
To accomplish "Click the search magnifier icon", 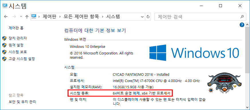I will pos(242,17).
